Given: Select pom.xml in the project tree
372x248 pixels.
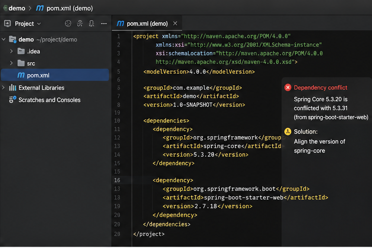Looking at the screenshot, I should tap(55, 75).
